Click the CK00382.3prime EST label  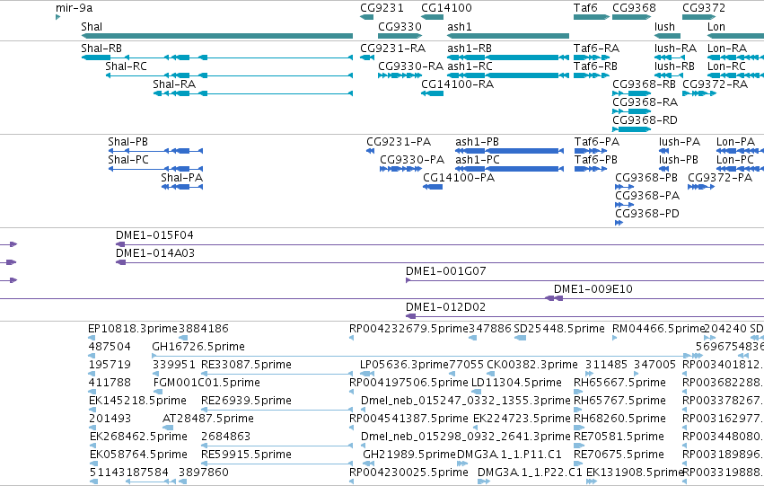[x=532, y=365]
